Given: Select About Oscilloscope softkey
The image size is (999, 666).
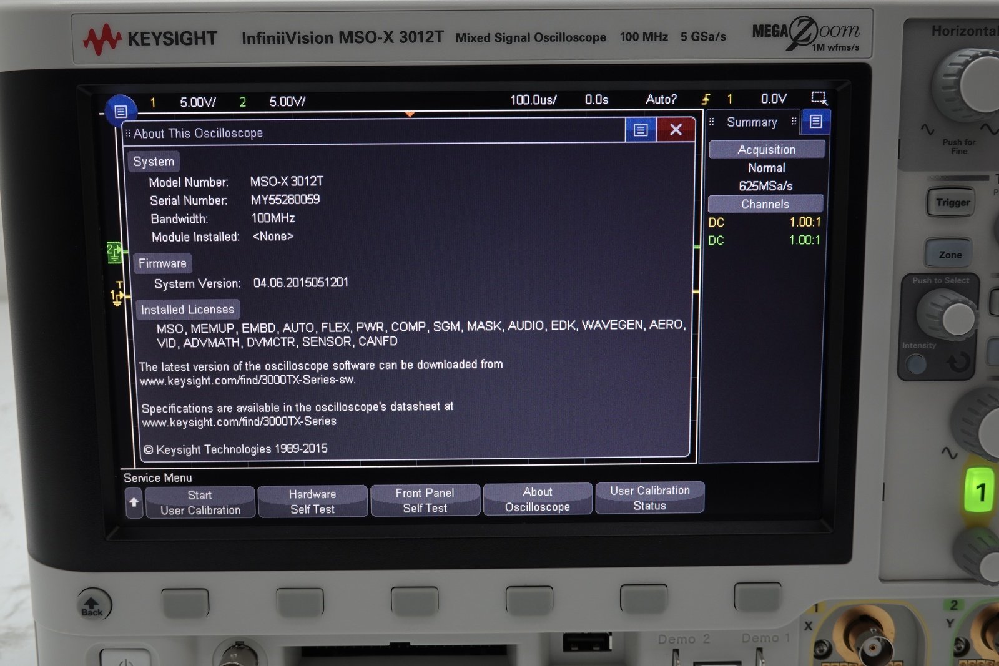Looking at the screenshot, I should coord(537,499).
